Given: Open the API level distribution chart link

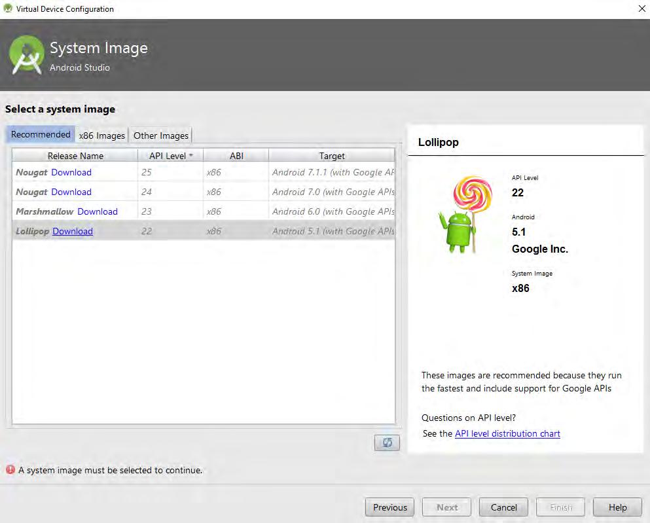Looking at the screenshot, I should pos(507,433).
